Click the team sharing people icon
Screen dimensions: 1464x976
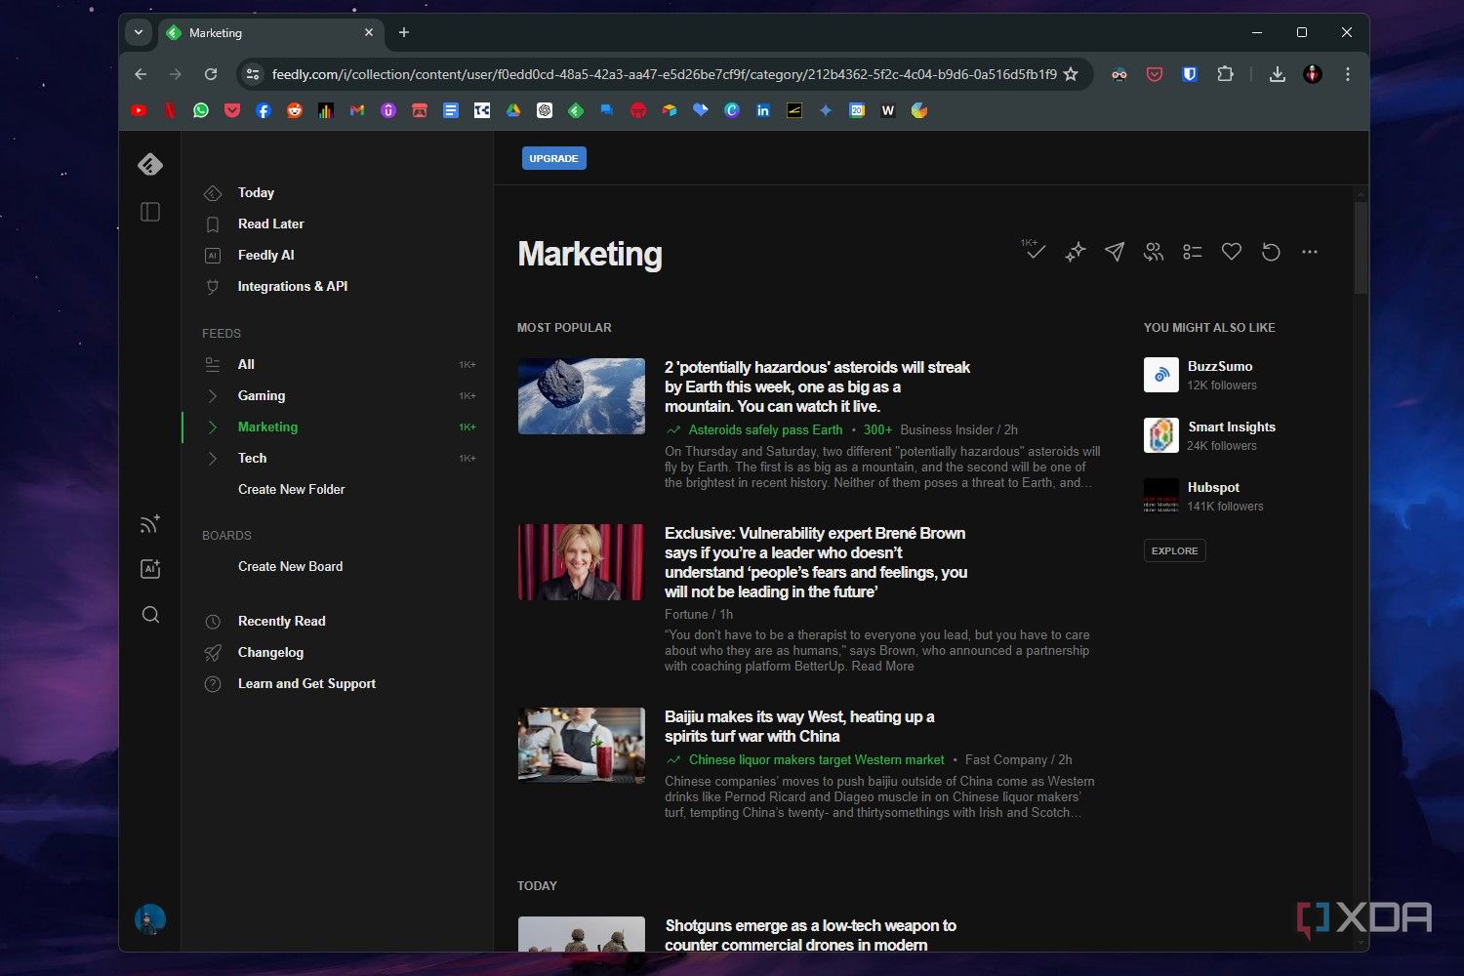pyautogui.click(x=1154, y=252)
